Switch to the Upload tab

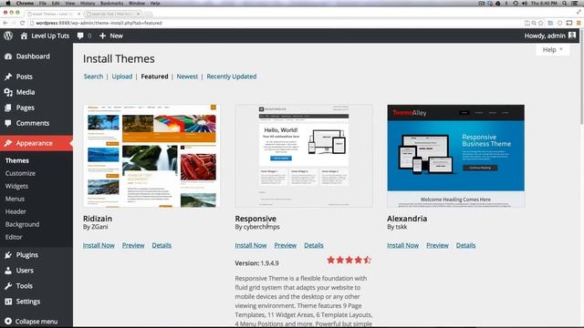pyautogui.click(x=121, y=77)
